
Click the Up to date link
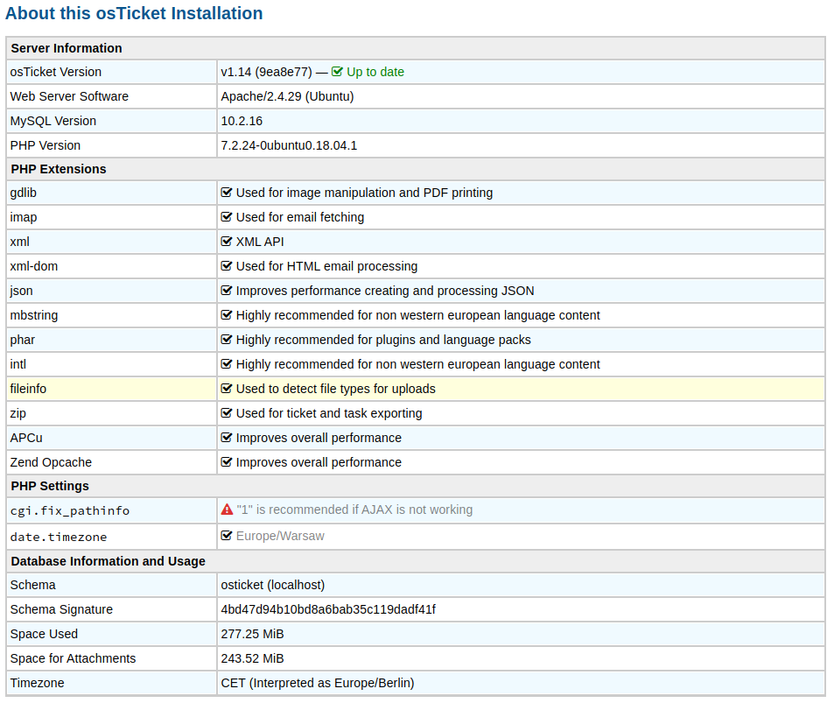coord(375,72)
